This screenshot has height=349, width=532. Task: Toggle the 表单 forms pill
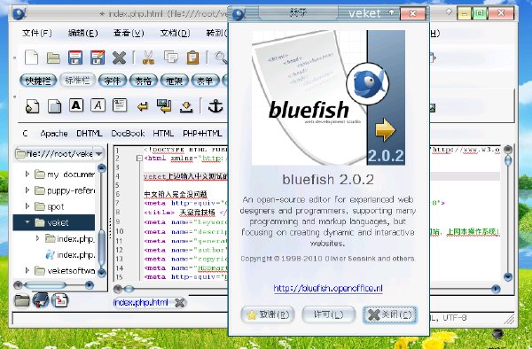click(205, 81)
